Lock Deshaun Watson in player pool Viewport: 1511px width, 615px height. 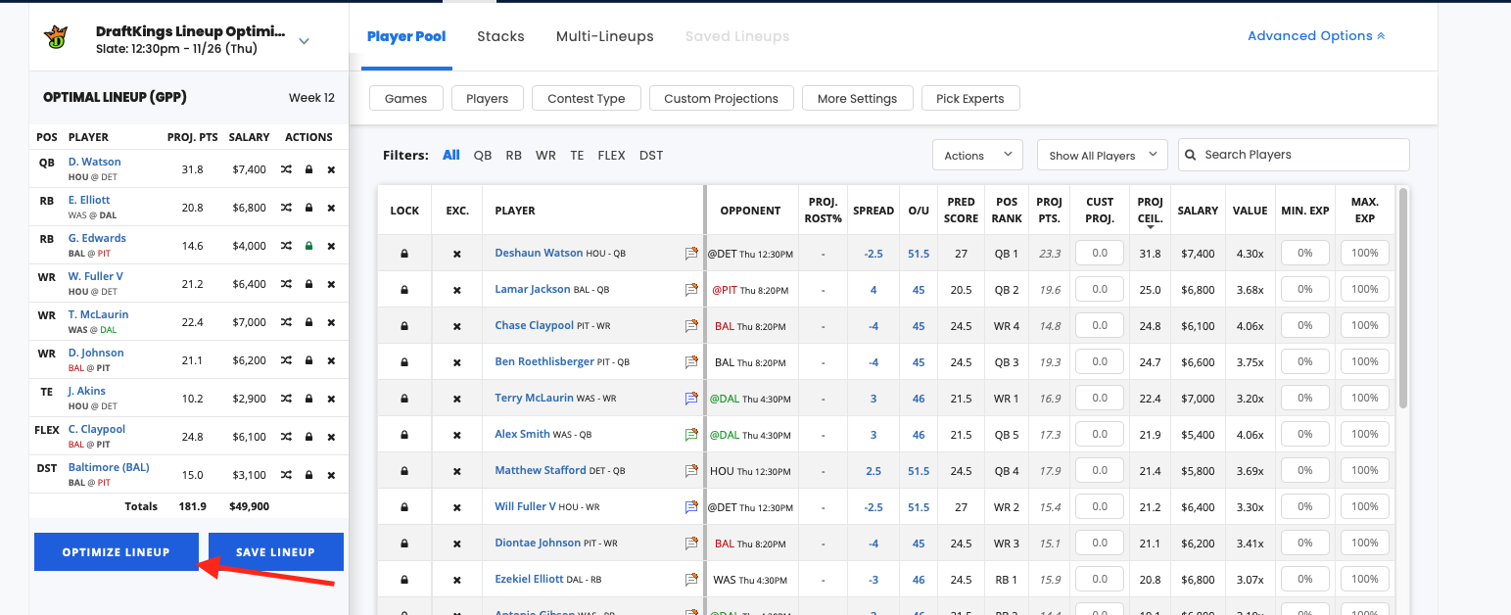click(404, 254)
